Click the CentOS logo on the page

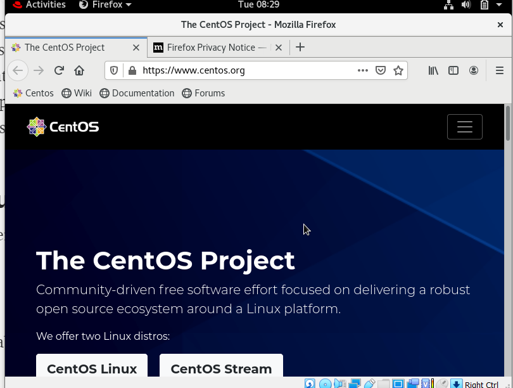tap(63, 127)
